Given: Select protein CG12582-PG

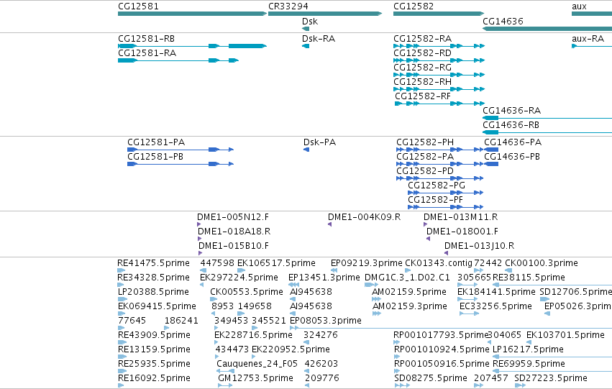Looking at the screenshot, I should tap(446, 193).
